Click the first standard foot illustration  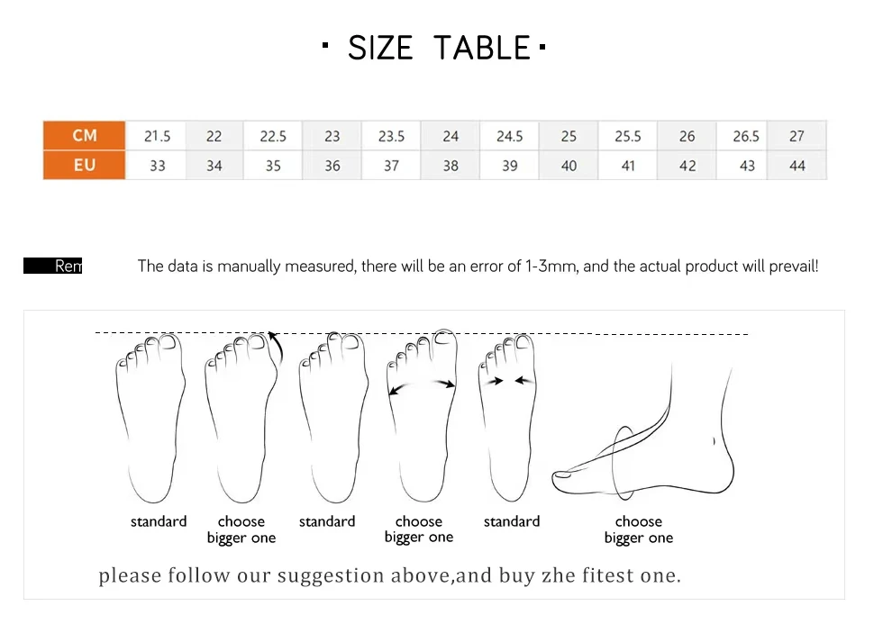tap(150, 418)
